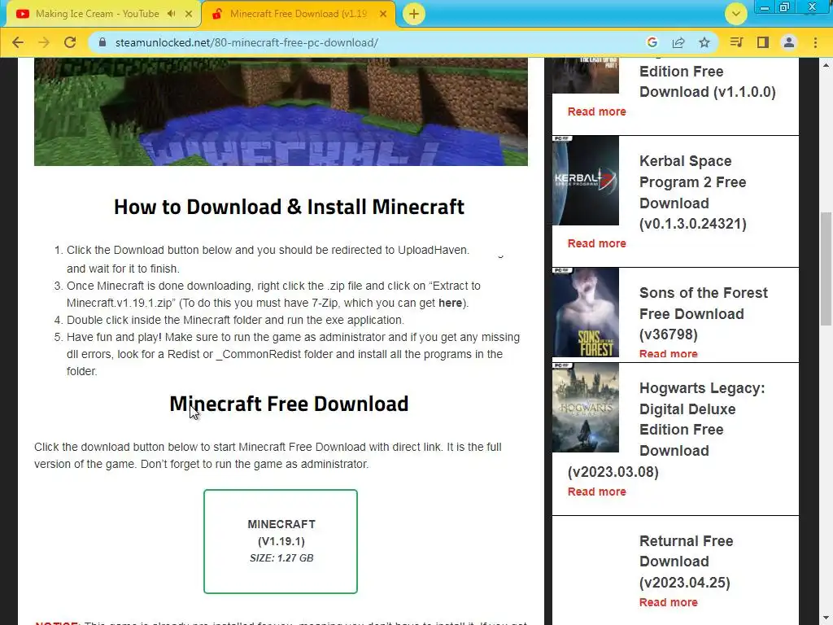The image size is (833, 625).
Task: Click Read more under Hogwarts Legacy
Action: click(x=596, y=492)
